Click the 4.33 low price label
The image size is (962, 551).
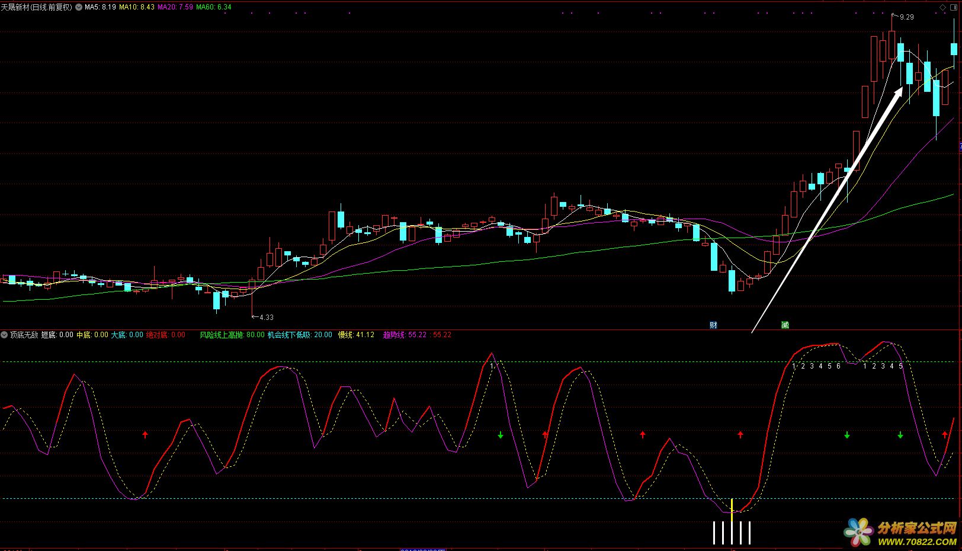coord(267,318)
